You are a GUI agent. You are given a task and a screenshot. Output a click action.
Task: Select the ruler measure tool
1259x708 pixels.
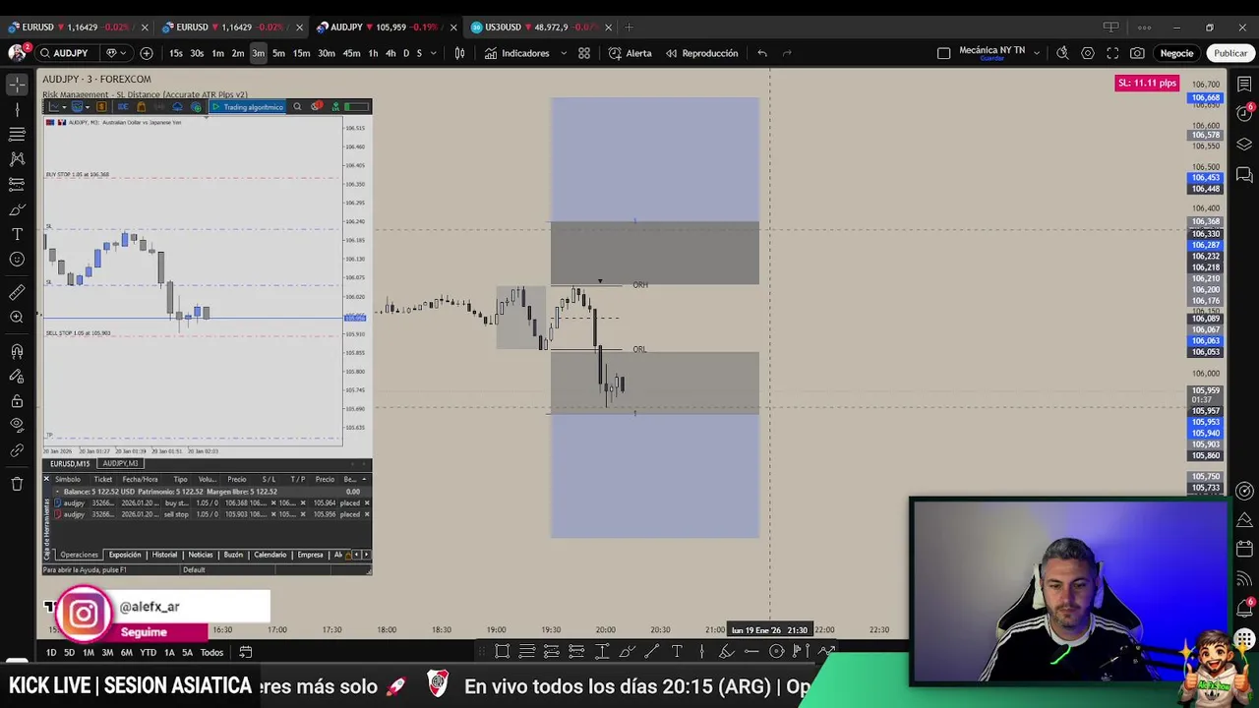point(17,292)
